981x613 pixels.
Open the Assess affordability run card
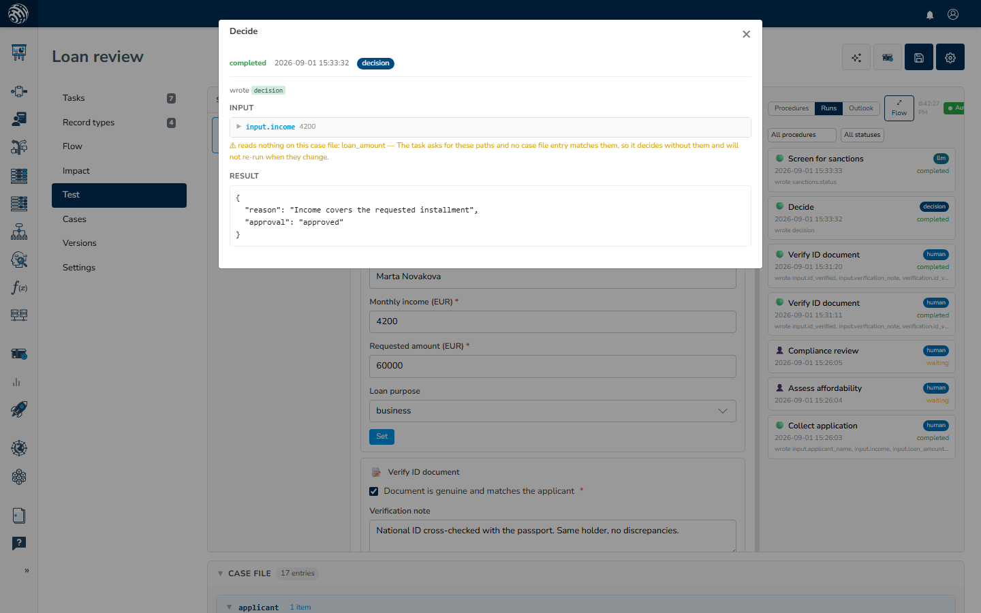pyautogui.click(x=862, y=394)
